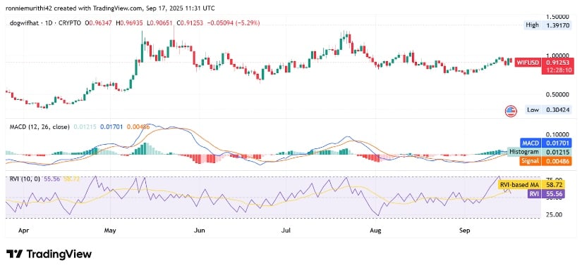Click the Aug label on time axis

click(375, 231)
